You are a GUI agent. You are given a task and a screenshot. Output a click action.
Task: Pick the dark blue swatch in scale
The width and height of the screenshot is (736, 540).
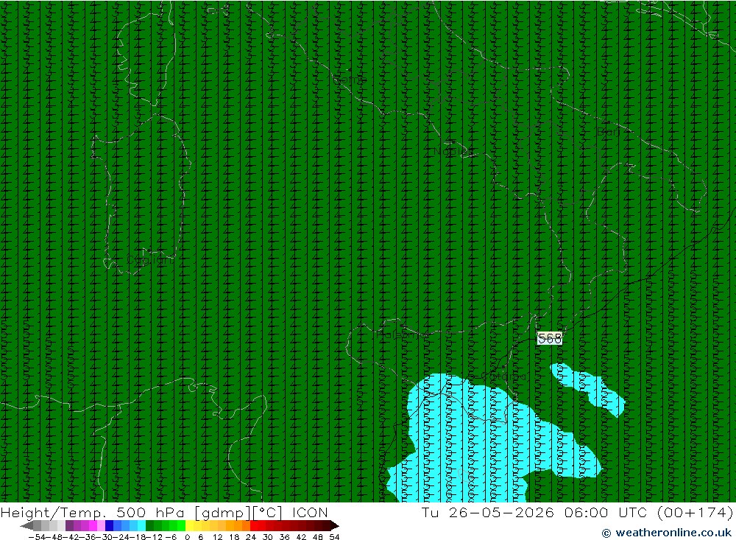click(x=109, y=525)
